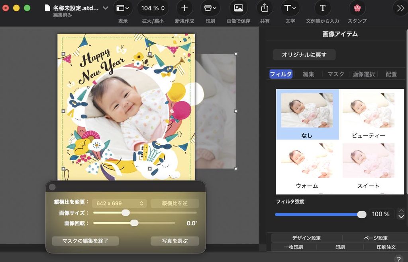Increase filter strength with up stepper arrow
Viewport: 408px width, 262px height.
(401, 211)
